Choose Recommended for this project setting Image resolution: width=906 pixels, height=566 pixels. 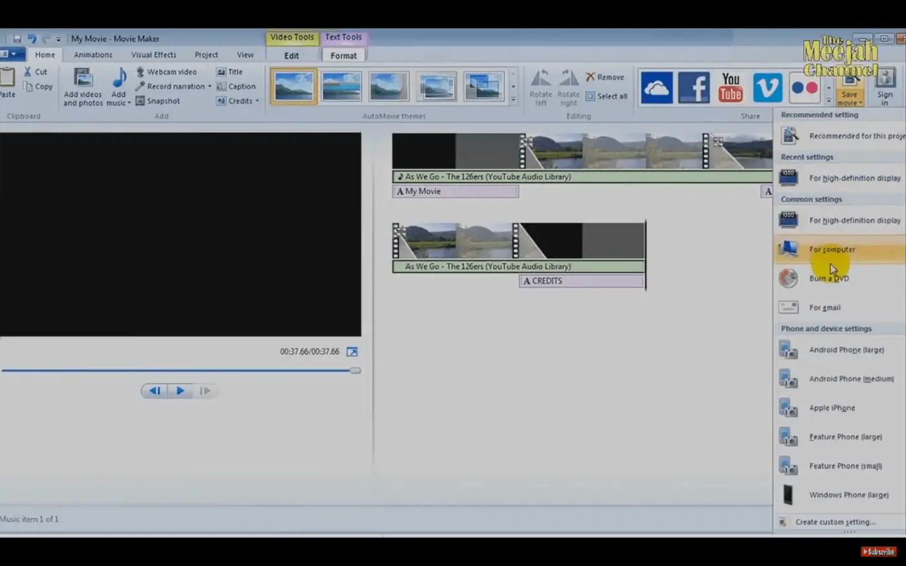[840, 136]
